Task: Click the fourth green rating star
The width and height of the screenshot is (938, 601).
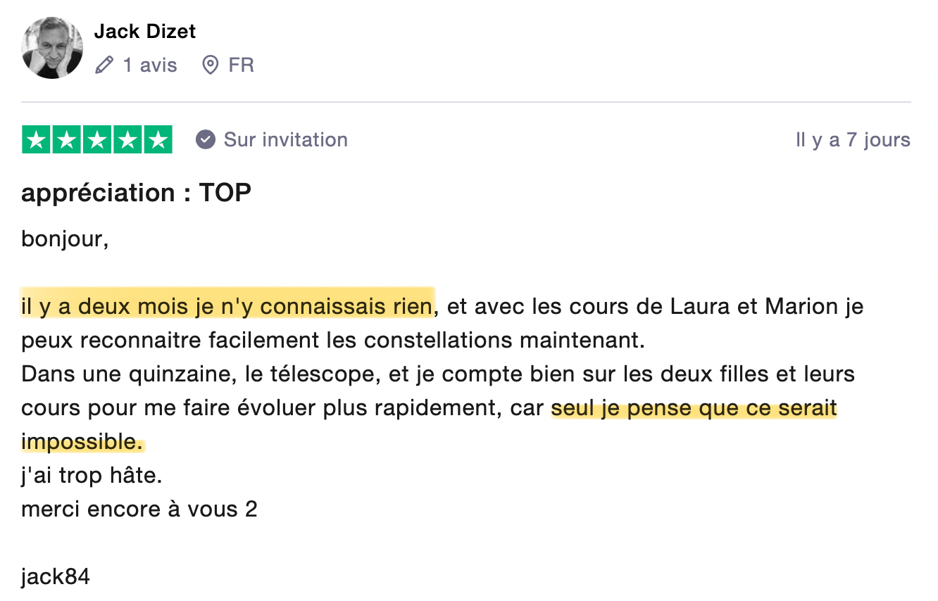Action: [127, 140]
